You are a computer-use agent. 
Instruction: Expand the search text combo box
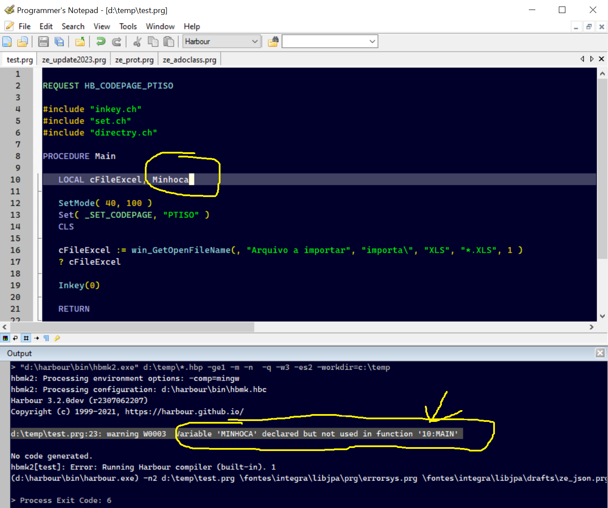(372, 42)
